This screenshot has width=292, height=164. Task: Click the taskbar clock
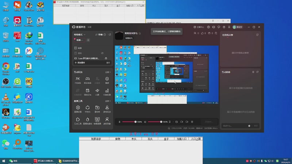pos(286,161)
